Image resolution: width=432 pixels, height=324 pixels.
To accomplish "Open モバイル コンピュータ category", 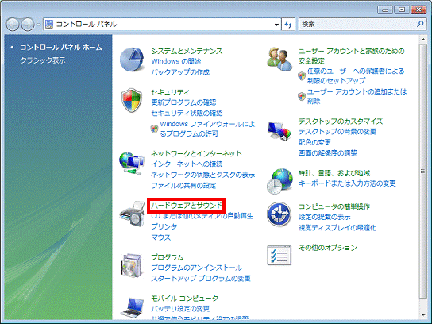I will (184, 298).
